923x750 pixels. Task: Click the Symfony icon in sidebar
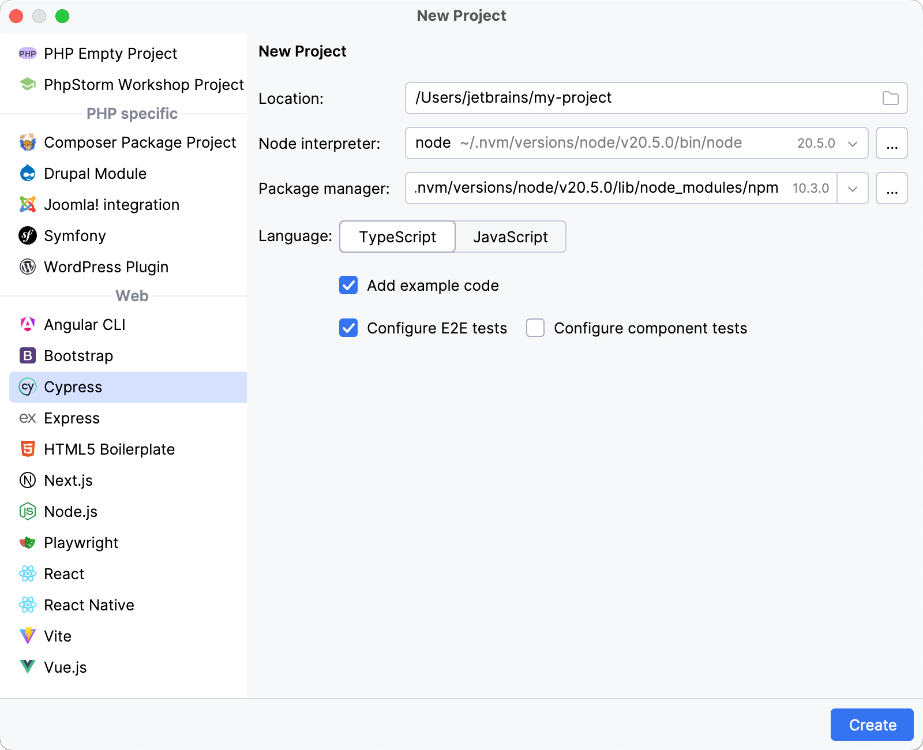click(27, 235)
